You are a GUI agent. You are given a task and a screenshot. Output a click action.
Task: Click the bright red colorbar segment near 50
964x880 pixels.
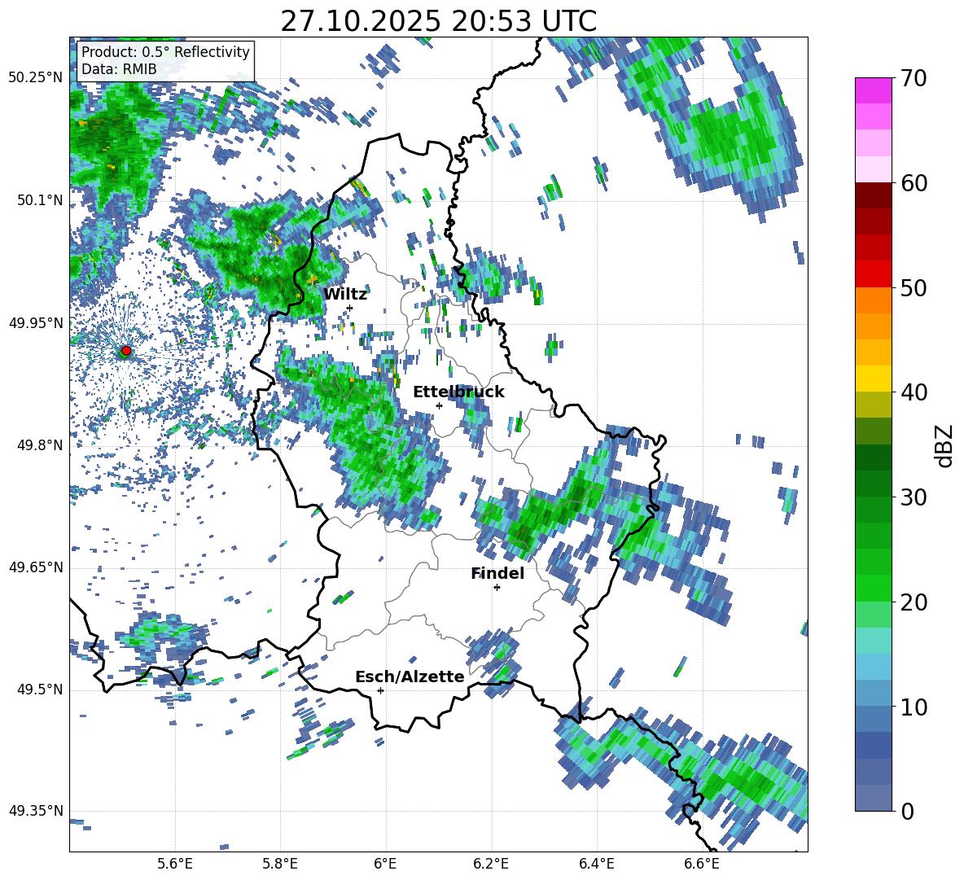873,274
